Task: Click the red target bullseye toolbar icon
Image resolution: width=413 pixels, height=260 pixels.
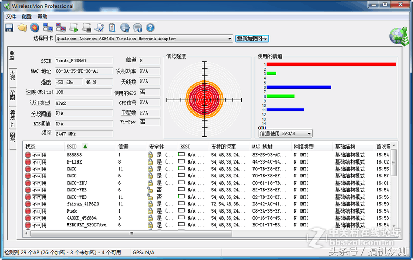Action: click(x=35, y=28)
